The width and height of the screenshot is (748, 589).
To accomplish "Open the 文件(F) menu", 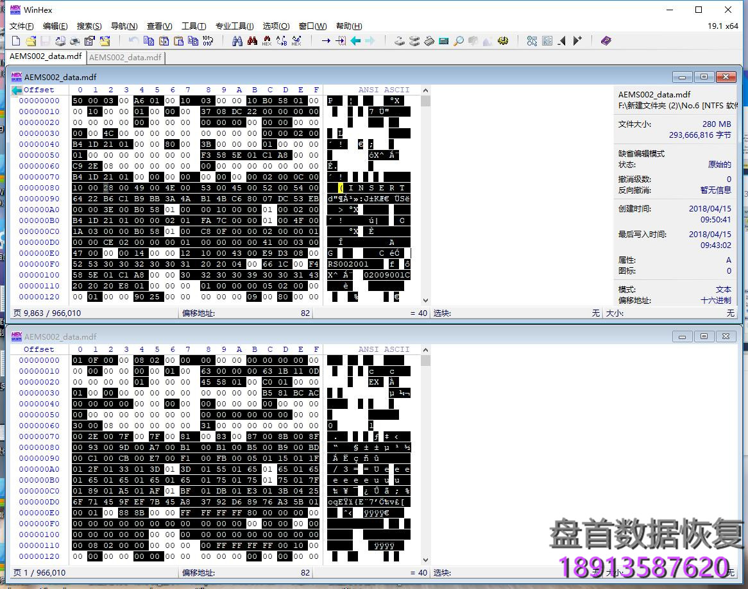I will (x=21, y=26).
